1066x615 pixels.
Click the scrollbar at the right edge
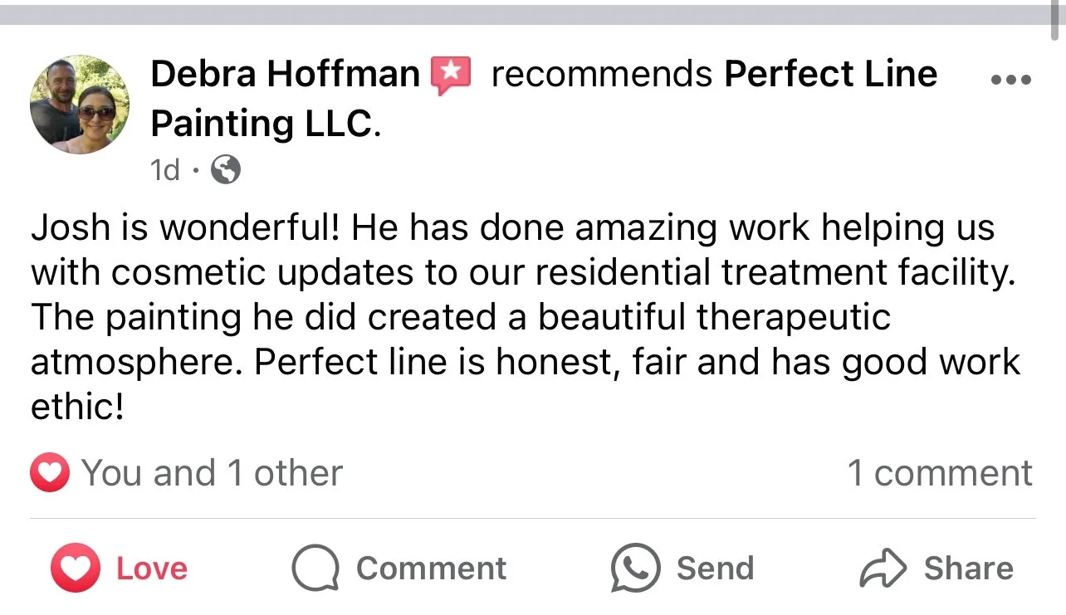[1056, 21]
